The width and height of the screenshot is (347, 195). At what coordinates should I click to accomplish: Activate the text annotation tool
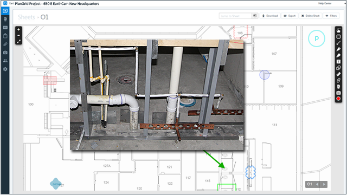coord(338,62)
